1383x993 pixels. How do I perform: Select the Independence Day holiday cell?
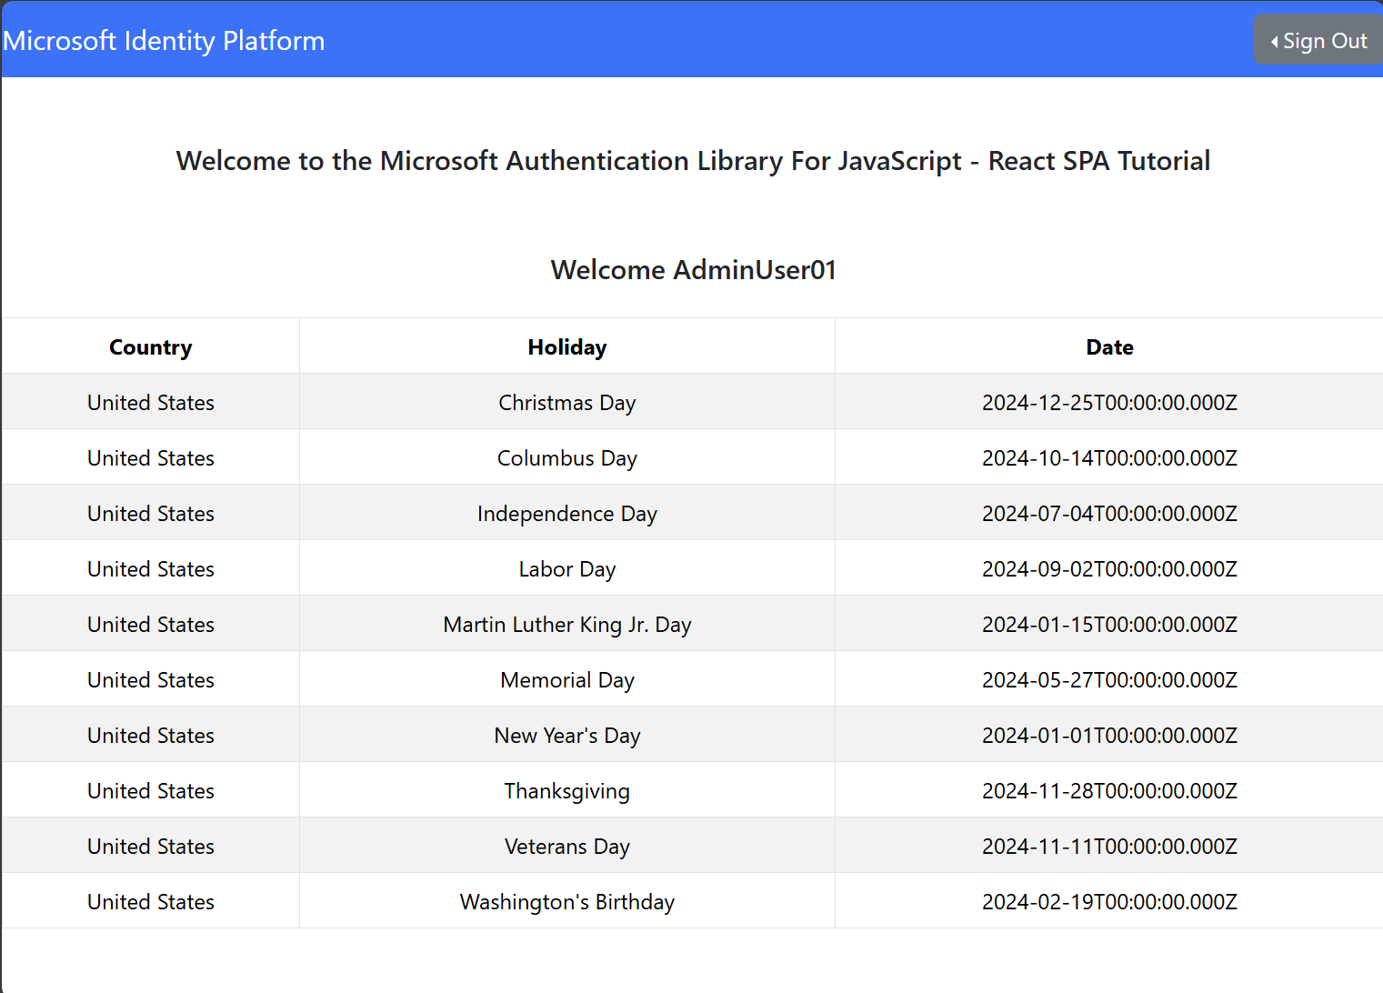pos(566,514)
